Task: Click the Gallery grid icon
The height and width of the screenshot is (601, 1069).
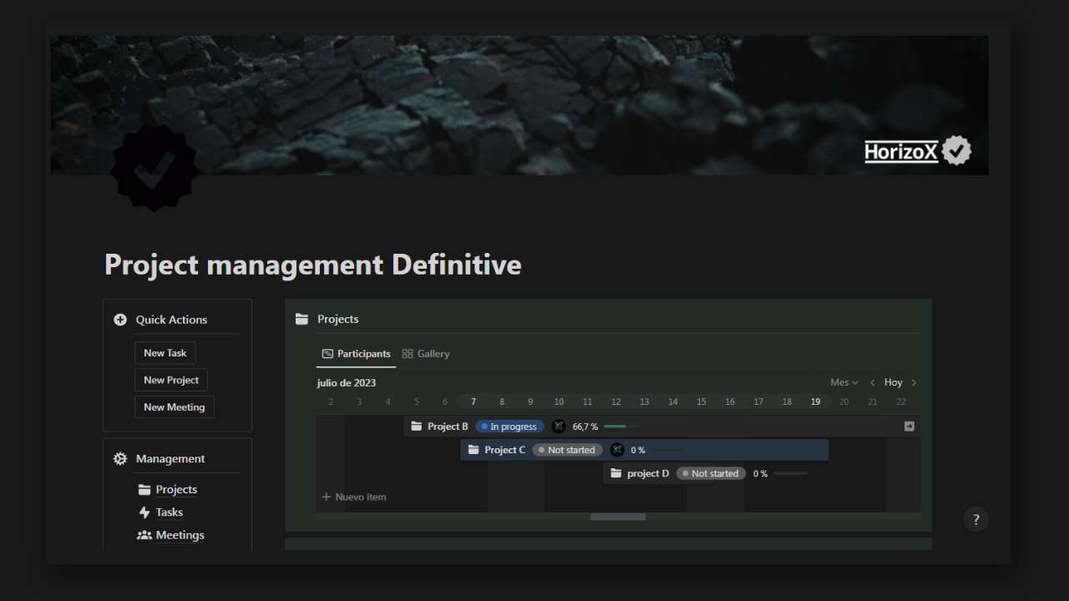Action: (x=408, y=354)
